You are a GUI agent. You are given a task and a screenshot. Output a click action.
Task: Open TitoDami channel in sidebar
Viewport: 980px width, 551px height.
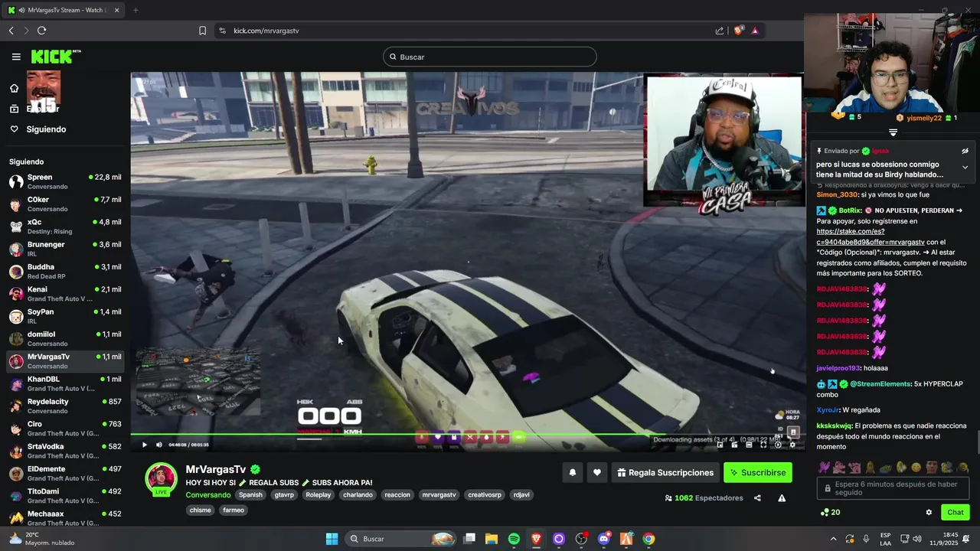[x=65, y=496]
